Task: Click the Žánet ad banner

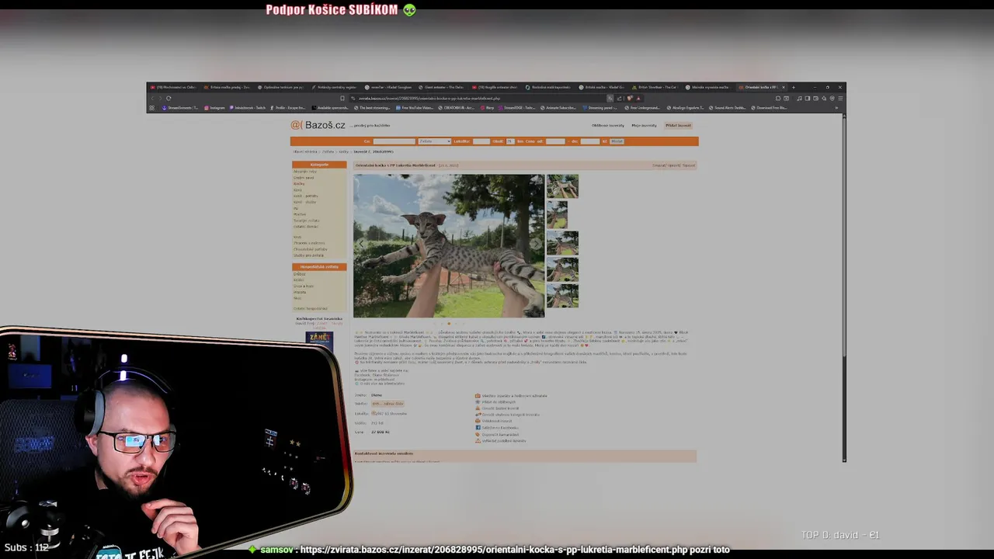Action: (319, 337)
